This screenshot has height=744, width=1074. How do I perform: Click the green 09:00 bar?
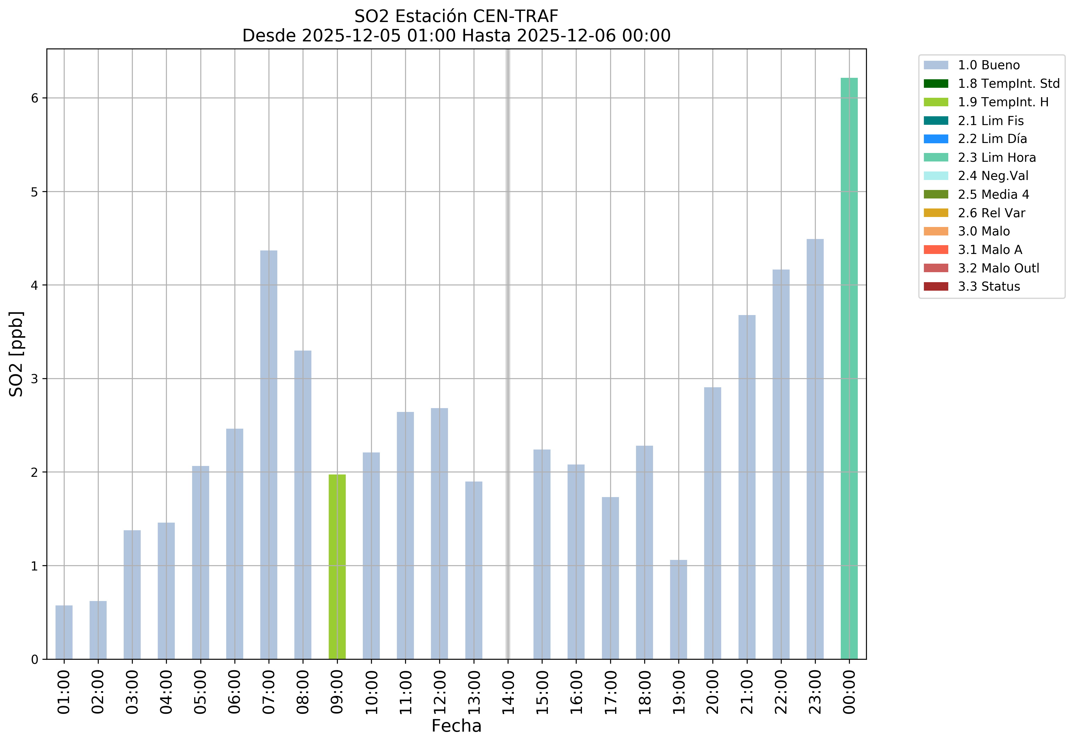(x=337, y=566)
